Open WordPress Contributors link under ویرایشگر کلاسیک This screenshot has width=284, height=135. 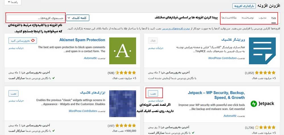(222, 58)
